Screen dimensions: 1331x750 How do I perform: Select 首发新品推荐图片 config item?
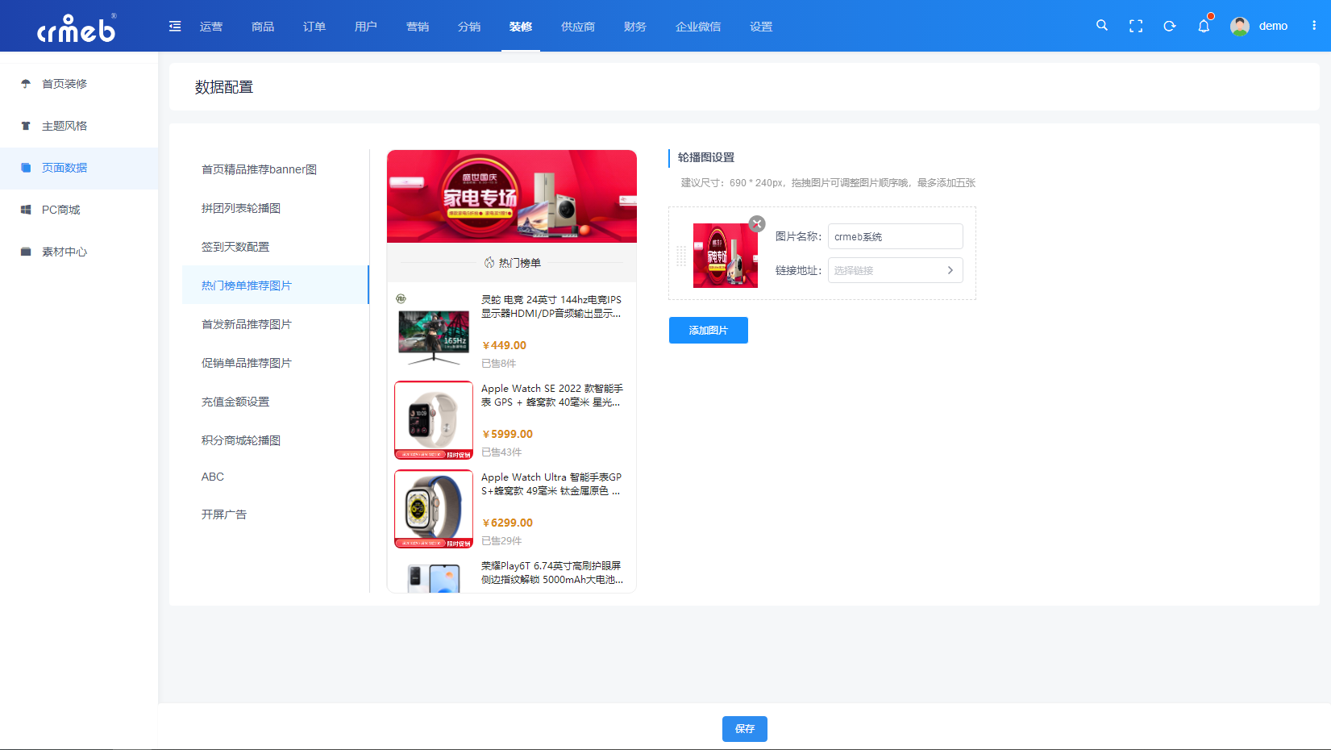[x=275, y=324]
